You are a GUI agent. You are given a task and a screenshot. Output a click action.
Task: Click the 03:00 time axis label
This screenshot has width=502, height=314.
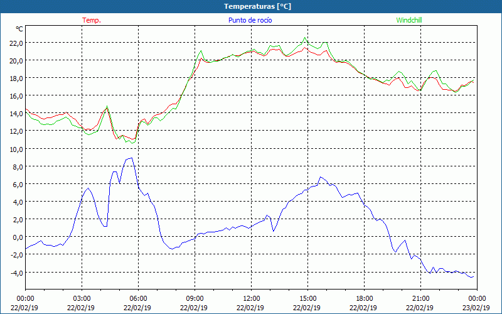82,299
